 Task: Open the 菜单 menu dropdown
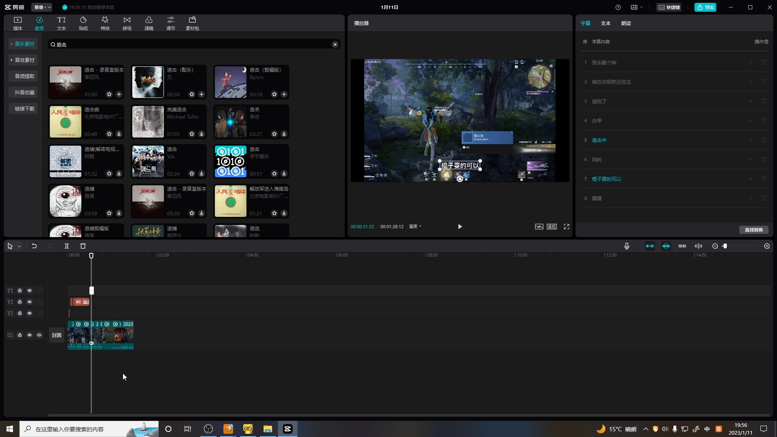coord(42,7)
